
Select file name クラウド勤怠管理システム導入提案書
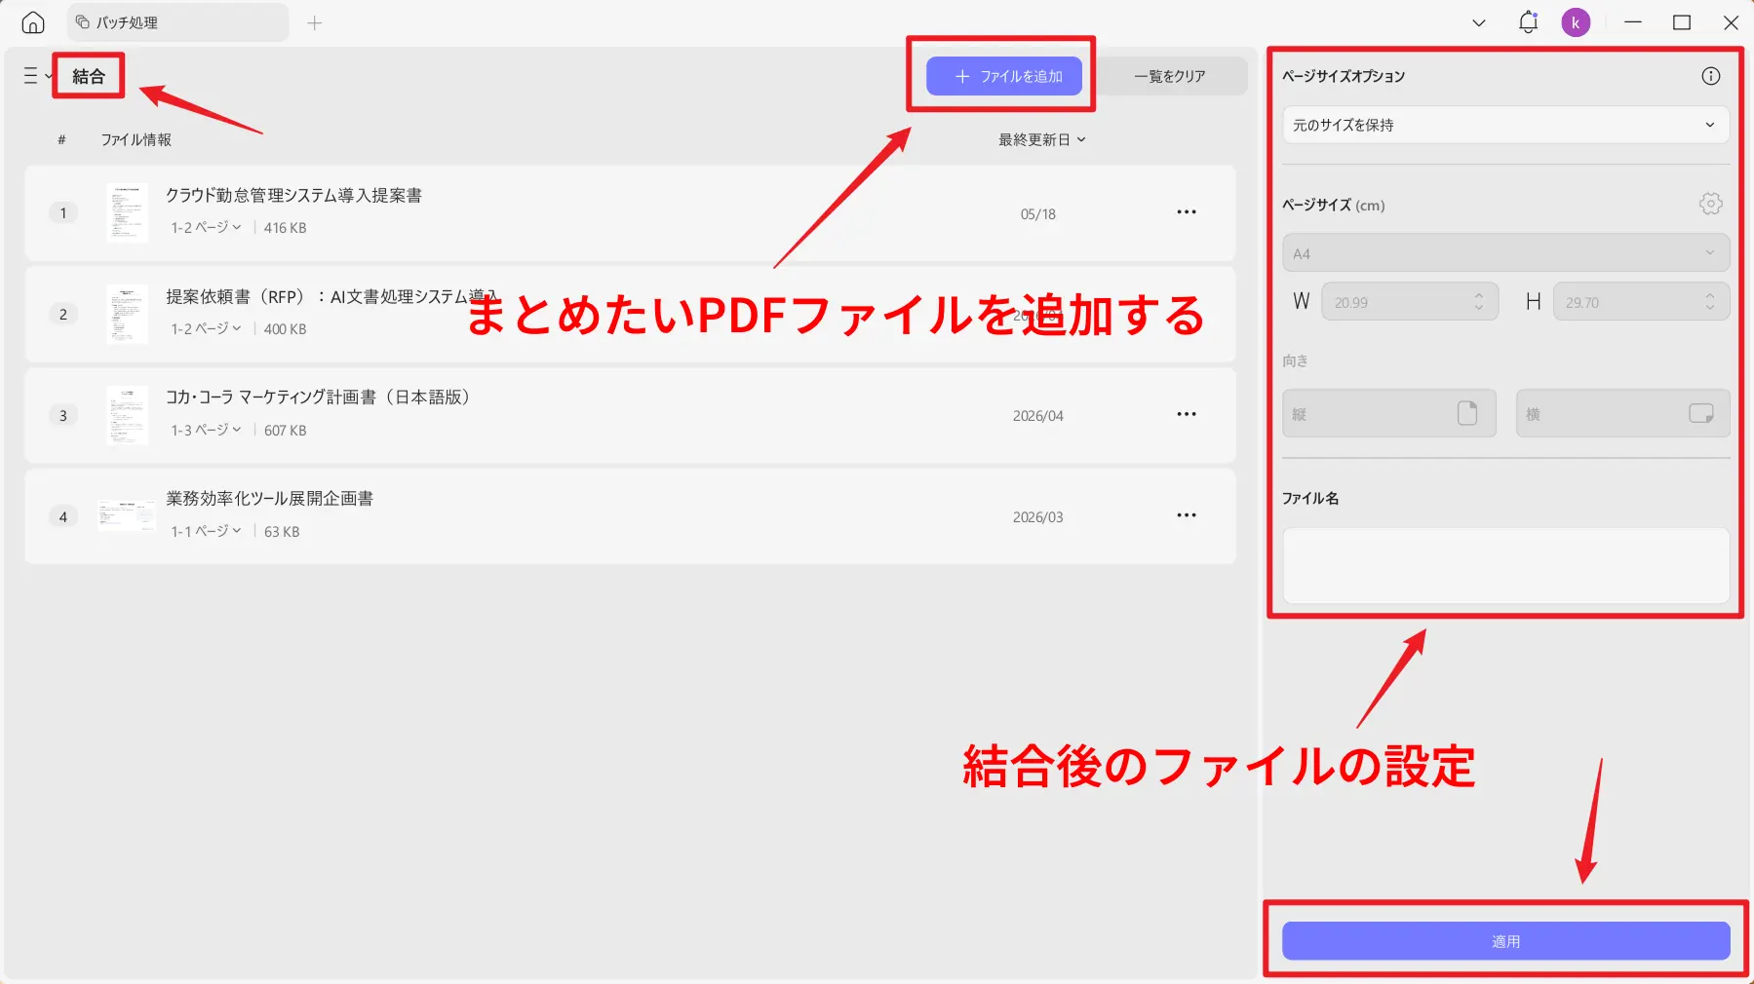pyautogui.click(x=293, y=195)
